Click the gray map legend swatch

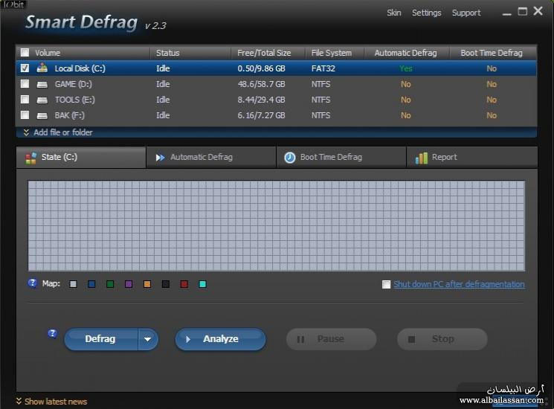(x=73, y=284)
